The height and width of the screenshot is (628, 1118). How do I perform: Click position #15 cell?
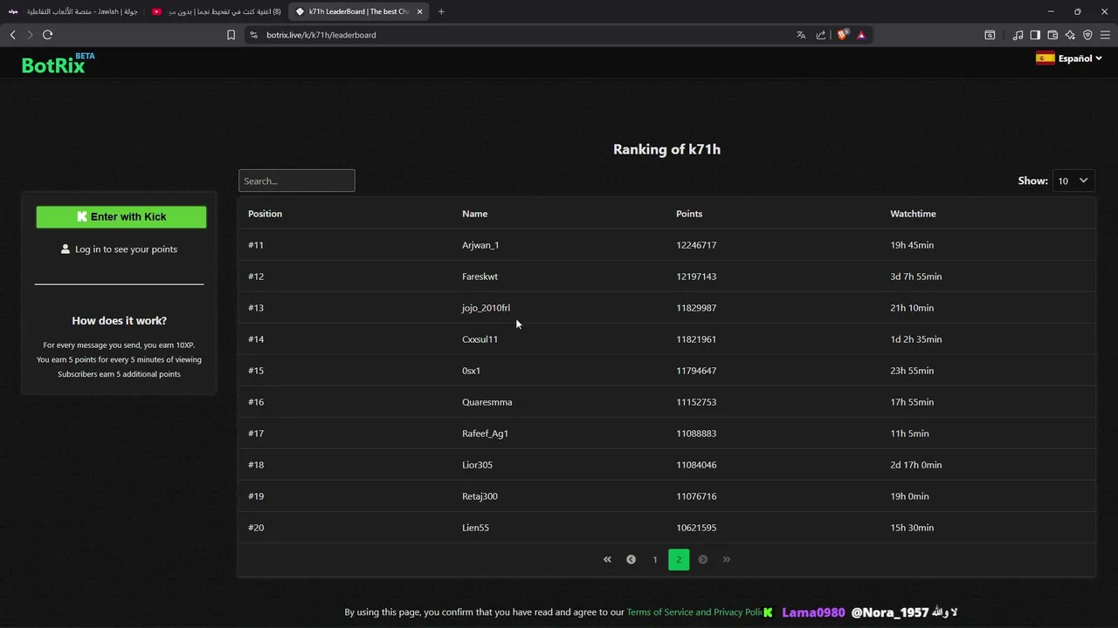coord(256,371)
